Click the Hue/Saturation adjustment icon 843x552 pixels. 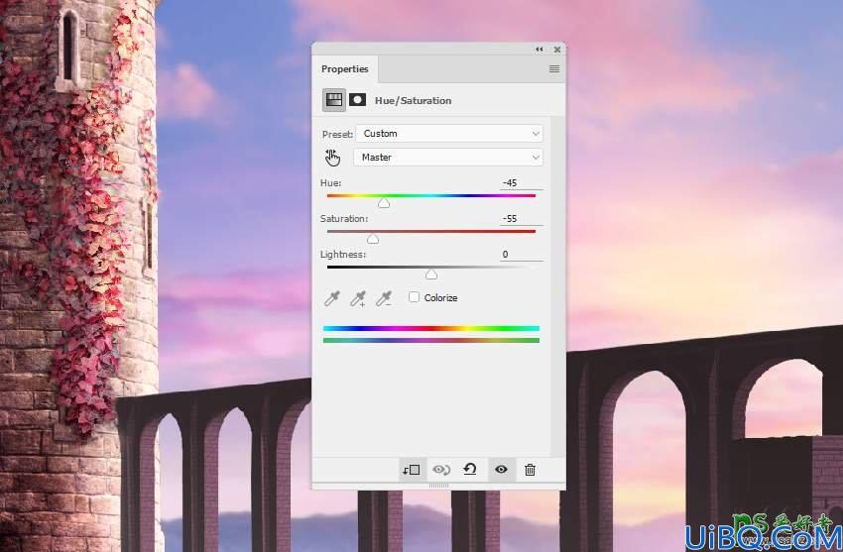point(334,100)
